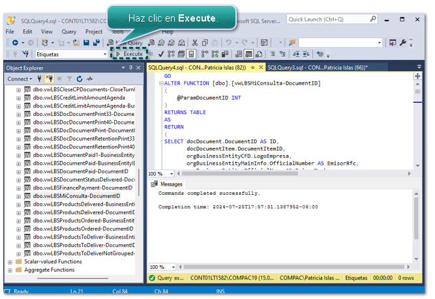Click the Cut scissors icon

point(195,43)
